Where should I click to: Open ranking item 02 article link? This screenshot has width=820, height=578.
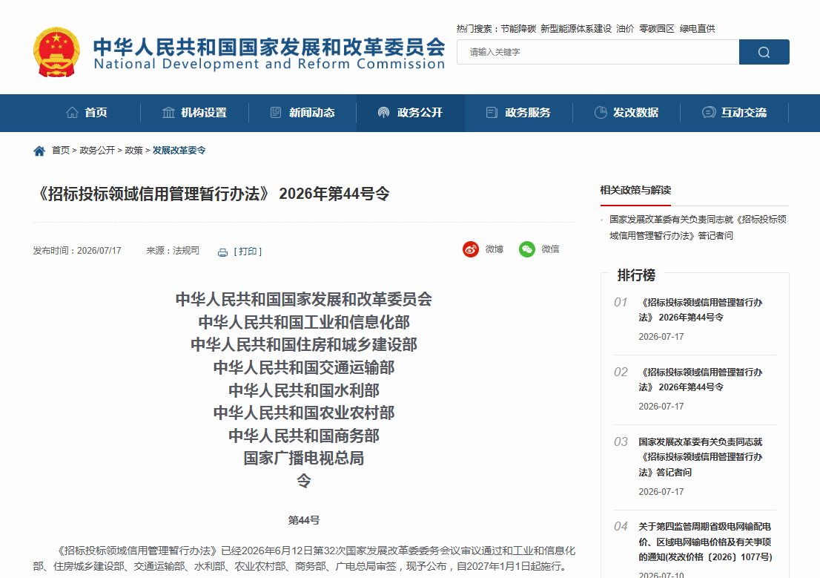tap(700, 380)
